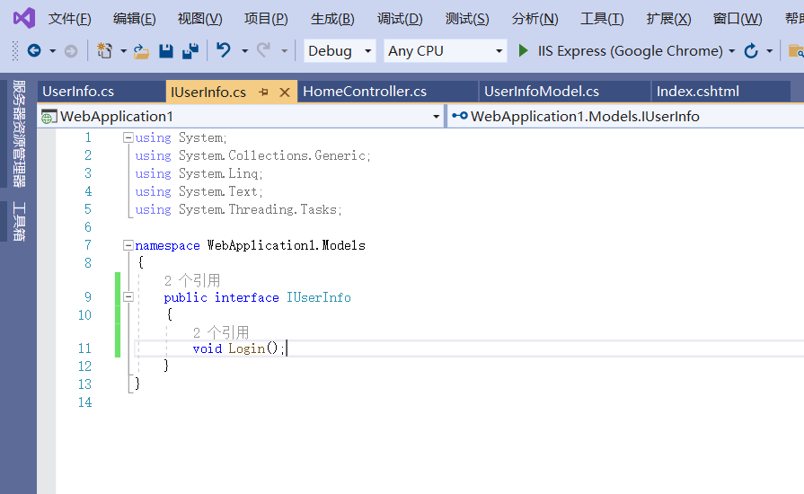Expand the undo history dropdown arrow
This screenshot has width=804, height=494.
point(244,51)
